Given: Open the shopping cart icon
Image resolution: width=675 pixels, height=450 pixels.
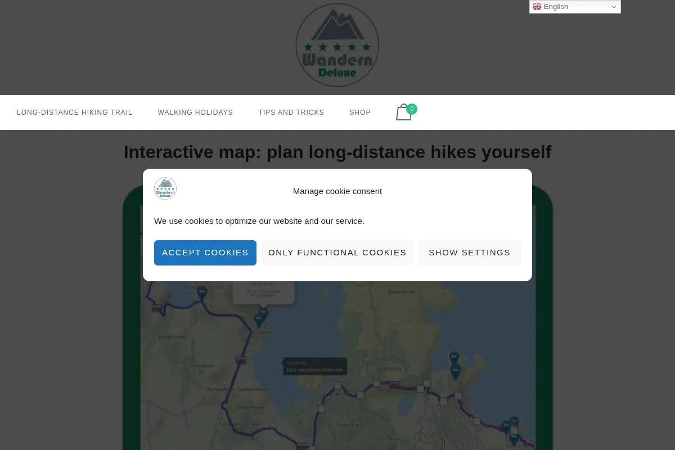Looking at the screenshot, I should 403,112.
